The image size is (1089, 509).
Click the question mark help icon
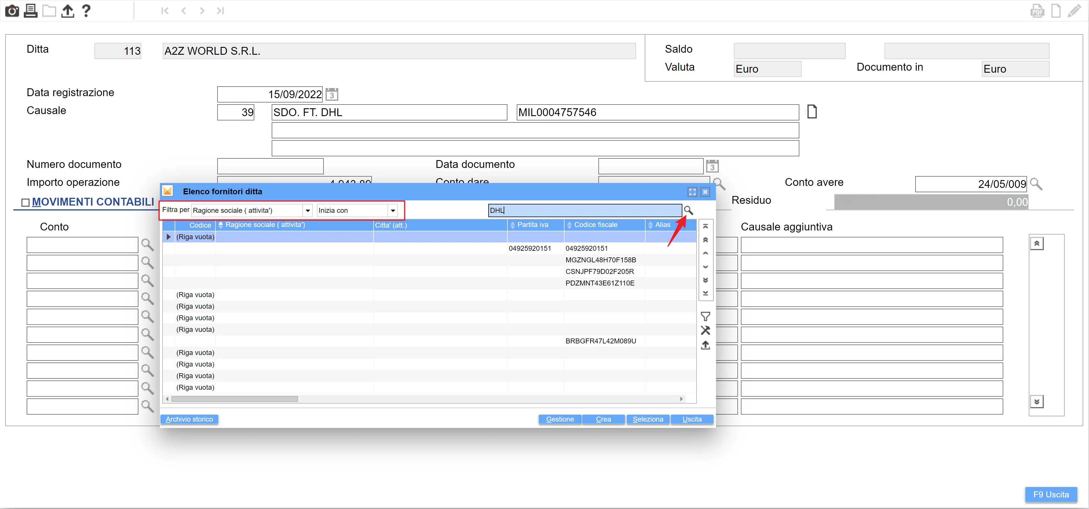tap(86, 11)
